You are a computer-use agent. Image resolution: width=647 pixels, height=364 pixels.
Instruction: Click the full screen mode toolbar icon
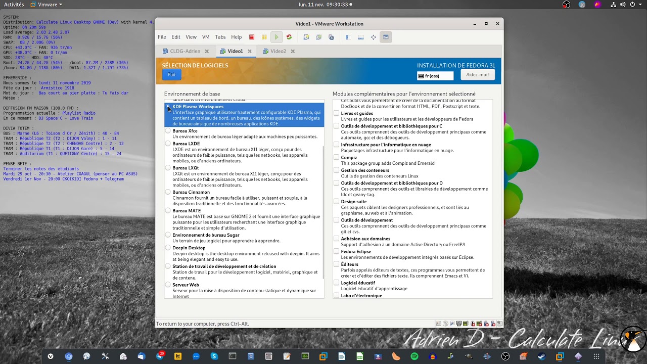(x=373, y=37)
